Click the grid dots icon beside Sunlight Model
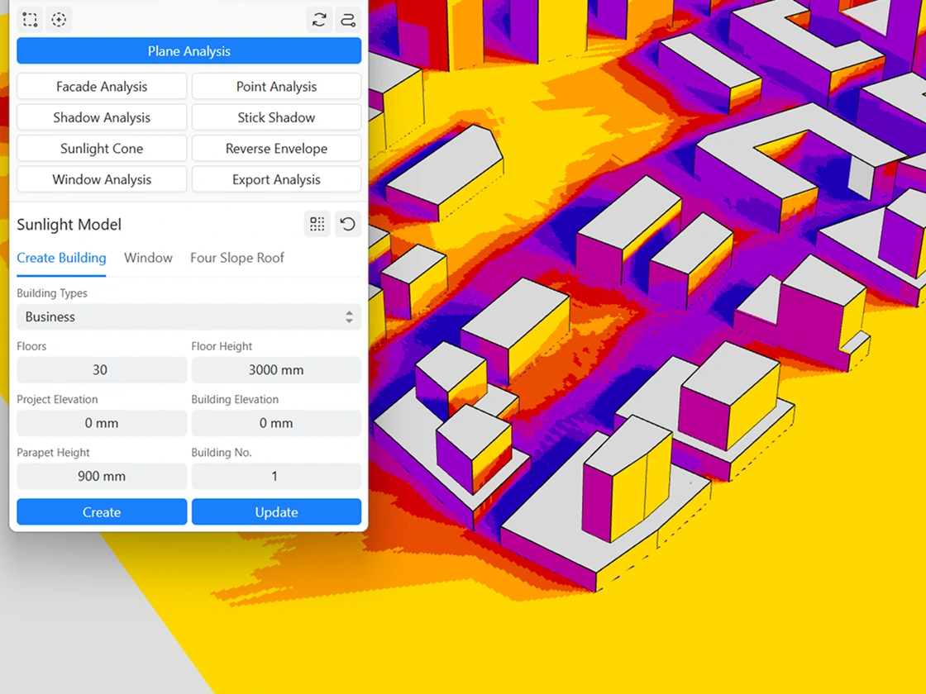926x694 pixels. pos(317,224)
